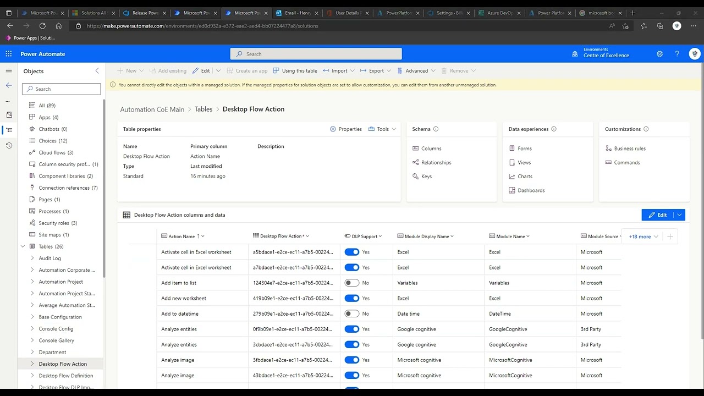Open the browser Favorites star-list icon
Viewport: 704px width, 396px height.
pyautogui.click(x=643, y=26)
